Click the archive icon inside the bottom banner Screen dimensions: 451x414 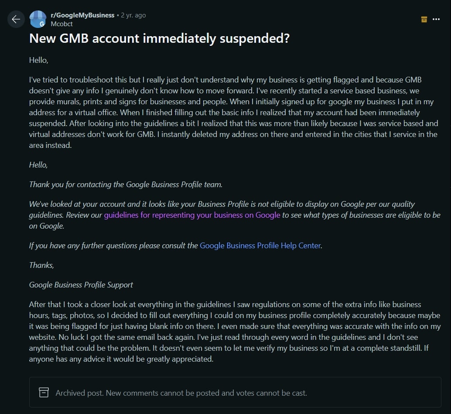point(44,392)
